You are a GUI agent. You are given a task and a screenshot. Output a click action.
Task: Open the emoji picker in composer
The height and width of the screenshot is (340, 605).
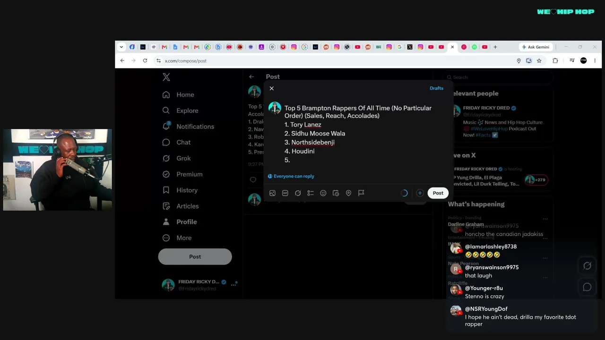pyautogui.click(x=323, y=193)
